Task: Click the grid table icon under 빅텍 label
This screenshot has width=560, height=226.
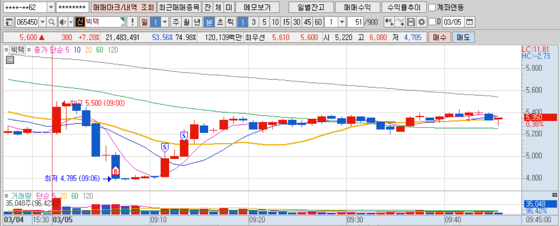Action: [x=10, y=60]
